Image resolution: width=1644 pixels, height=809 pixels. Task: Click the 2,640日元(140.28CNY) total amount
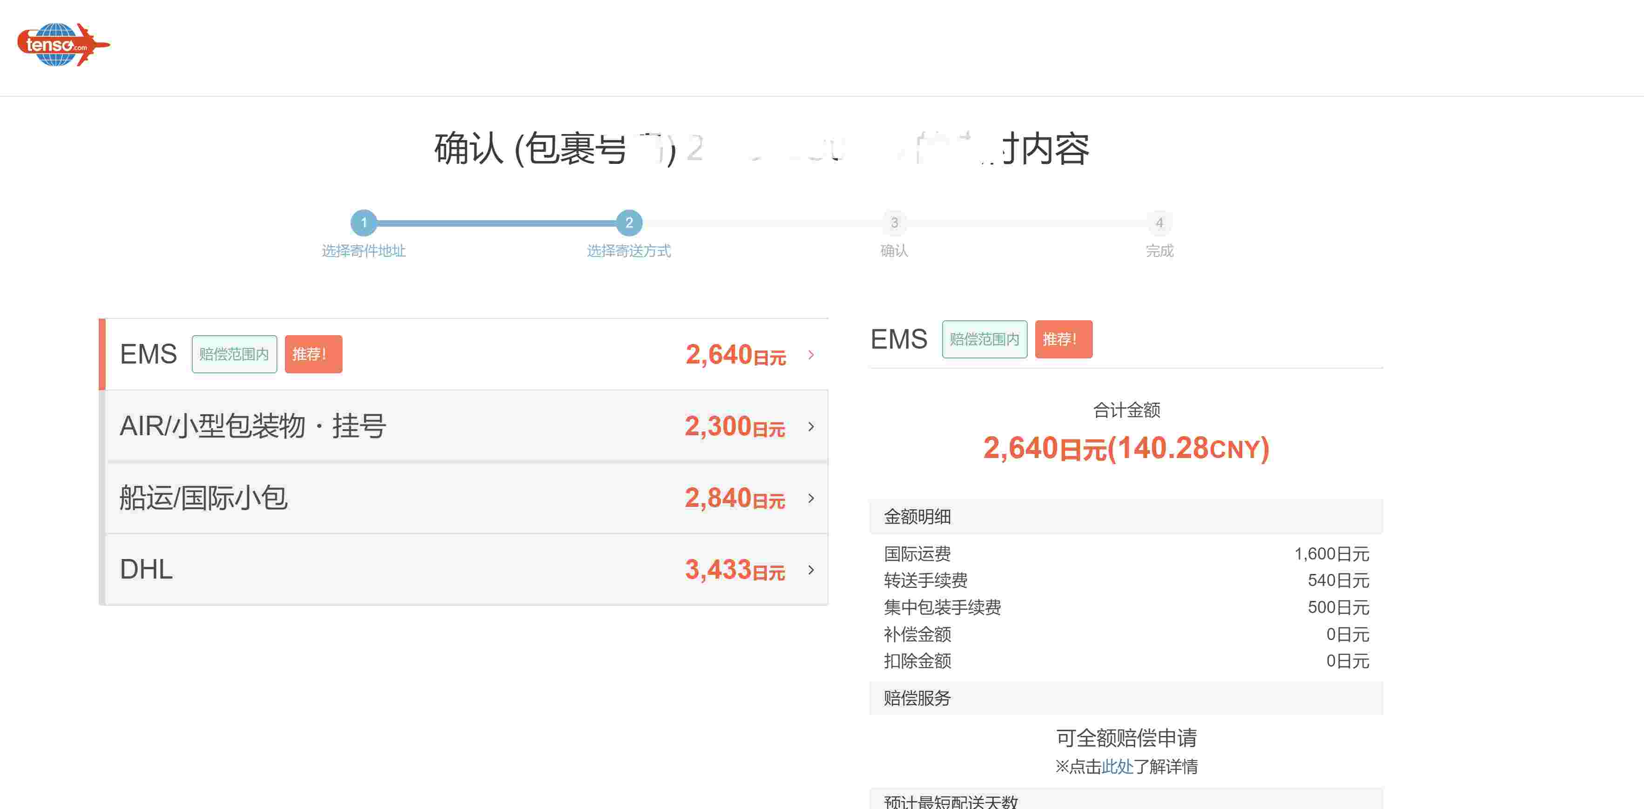pos(1126,448)
